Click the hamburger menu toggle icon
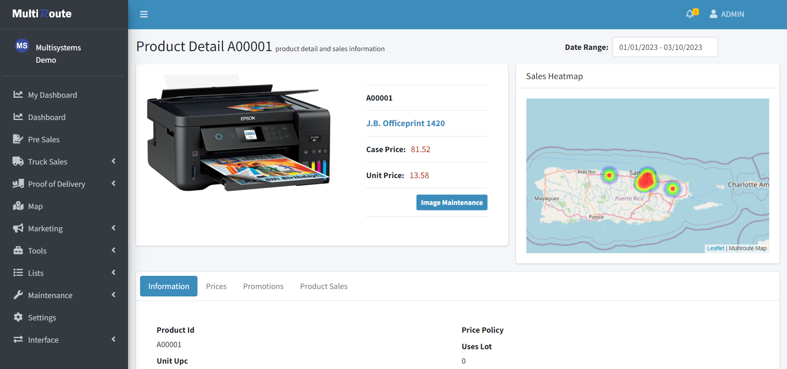Viewport: 787px width, 369px height. pos(144,14)
